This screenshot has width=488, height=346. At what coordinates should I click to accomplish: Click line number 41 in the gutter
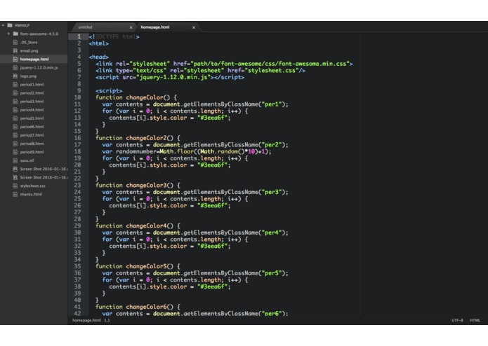pos(77,307)
